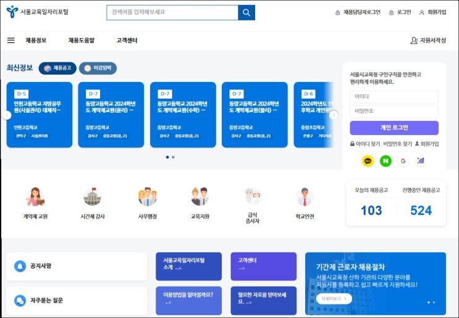Open the purple 고객센터 tile
Image resolution: width=459 pixels, height=318 pixels.
coord(263,266)
